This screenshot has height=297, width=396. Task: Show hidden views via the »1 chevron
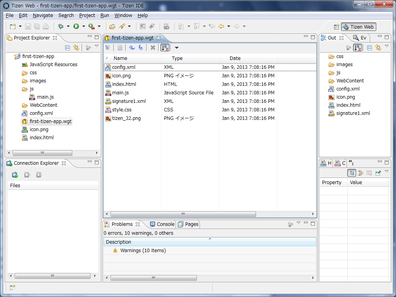pyautogui.click(x=351, y=163)
